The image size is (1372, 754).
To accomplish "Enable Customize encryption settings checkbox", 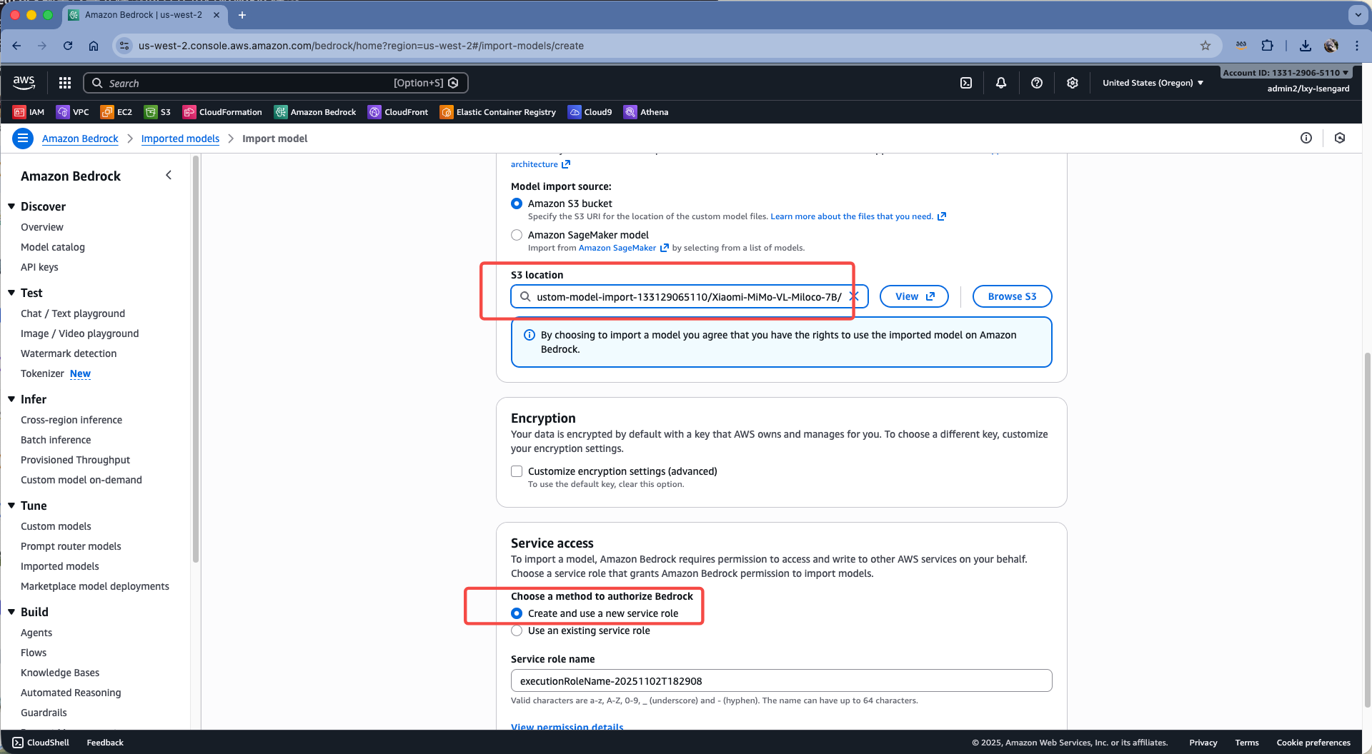I will click(x=517, y=471).
